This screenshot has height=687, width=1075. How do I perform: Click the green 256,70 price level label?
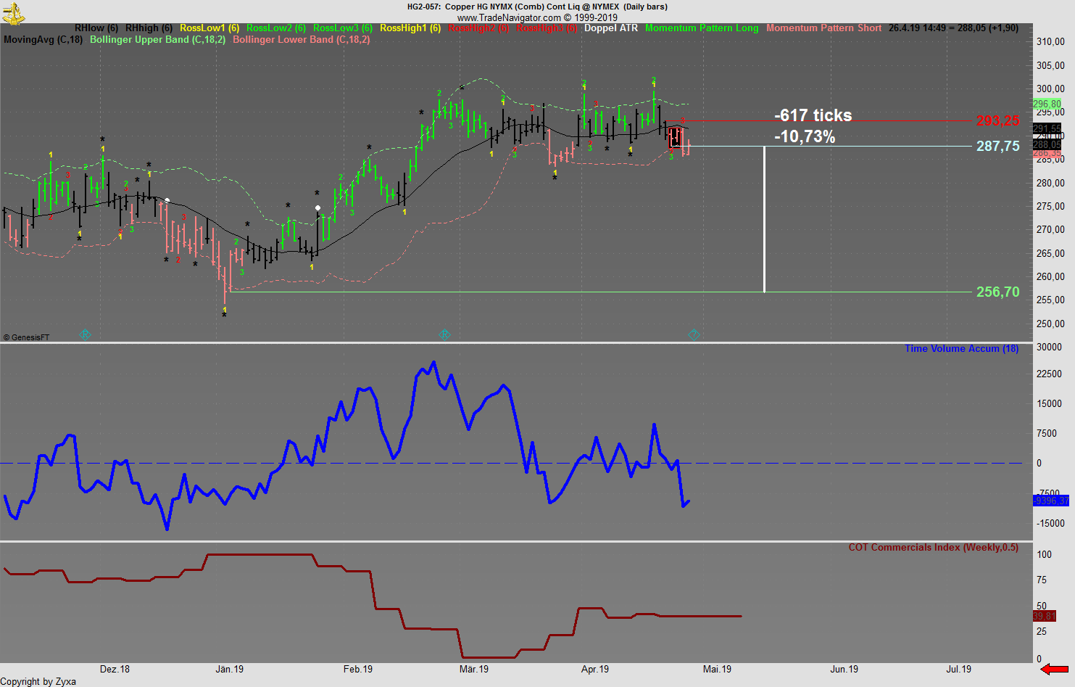[x=997, y=292]
